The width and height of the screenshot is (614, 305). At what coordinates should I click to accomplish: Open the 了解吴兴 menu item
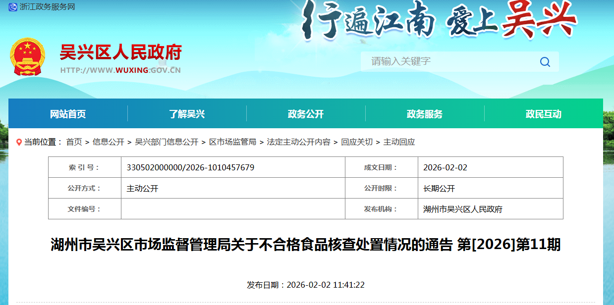tap(187, 114)
